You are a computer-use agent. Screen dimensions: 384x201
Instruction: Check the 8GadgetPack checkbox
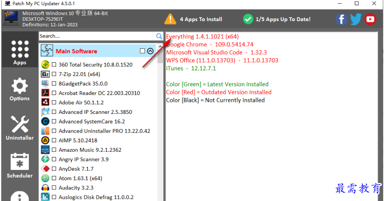pos(54,84)
